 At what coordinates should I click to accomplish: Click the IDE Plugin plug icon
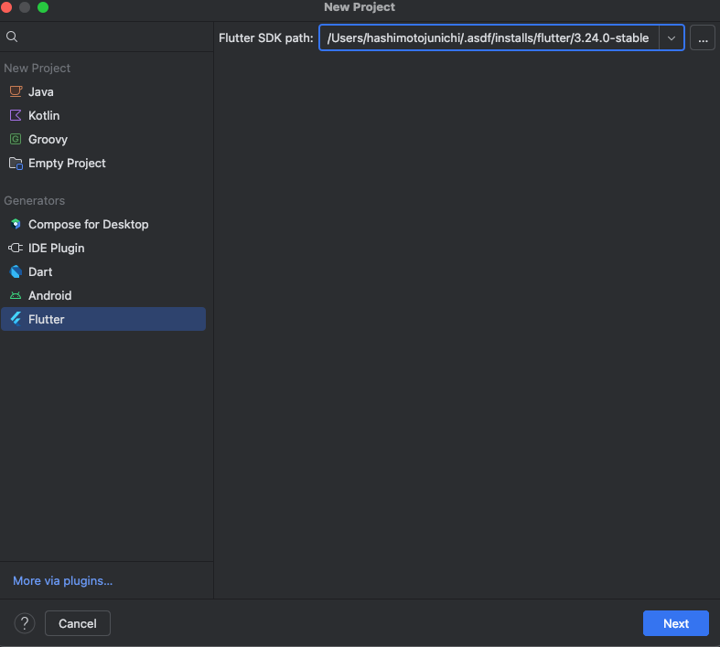pos(16,248)
